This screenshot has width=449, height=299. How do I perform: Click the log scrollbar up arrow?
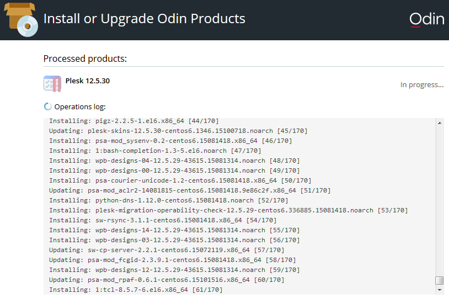click(x=439, y=123)
